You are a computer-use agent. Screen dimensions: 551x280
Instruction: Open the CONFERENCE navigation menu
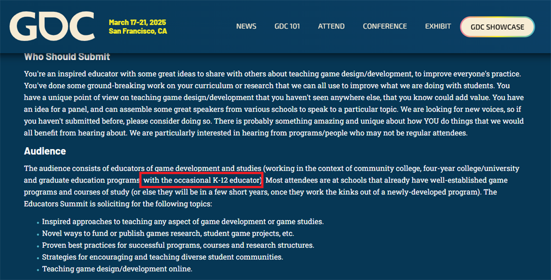click(x=385, y=26)
